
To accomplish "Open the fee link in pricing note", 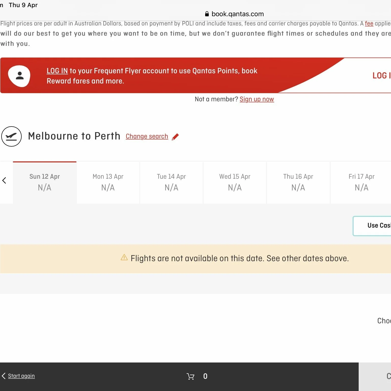I will (369, 24).
